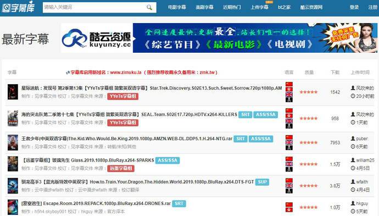This screenshot has height=216, width=379.
Task: Click the 注册 register link
Action: click(x=372, y=7)
